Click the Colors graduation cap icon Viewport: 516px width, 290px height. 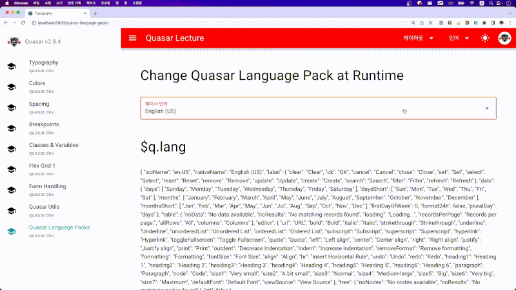tap(12, 87)
